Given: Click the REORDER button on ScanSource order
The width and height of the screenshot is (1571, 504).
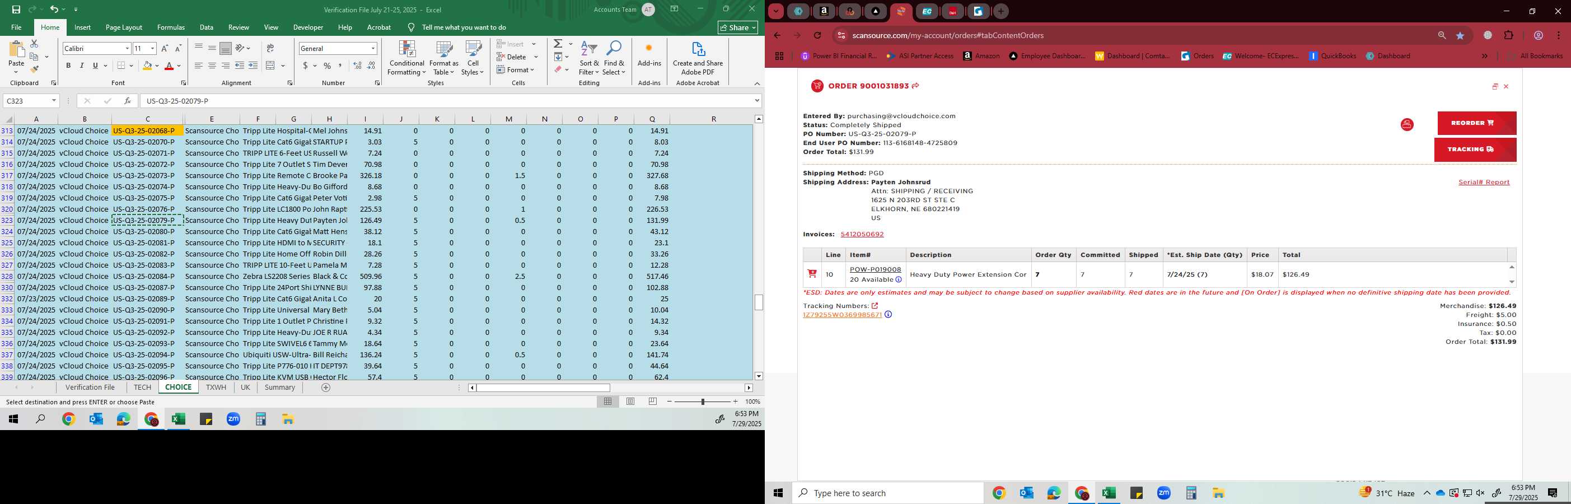Looking at the screenshot, I should point(1476,123).
